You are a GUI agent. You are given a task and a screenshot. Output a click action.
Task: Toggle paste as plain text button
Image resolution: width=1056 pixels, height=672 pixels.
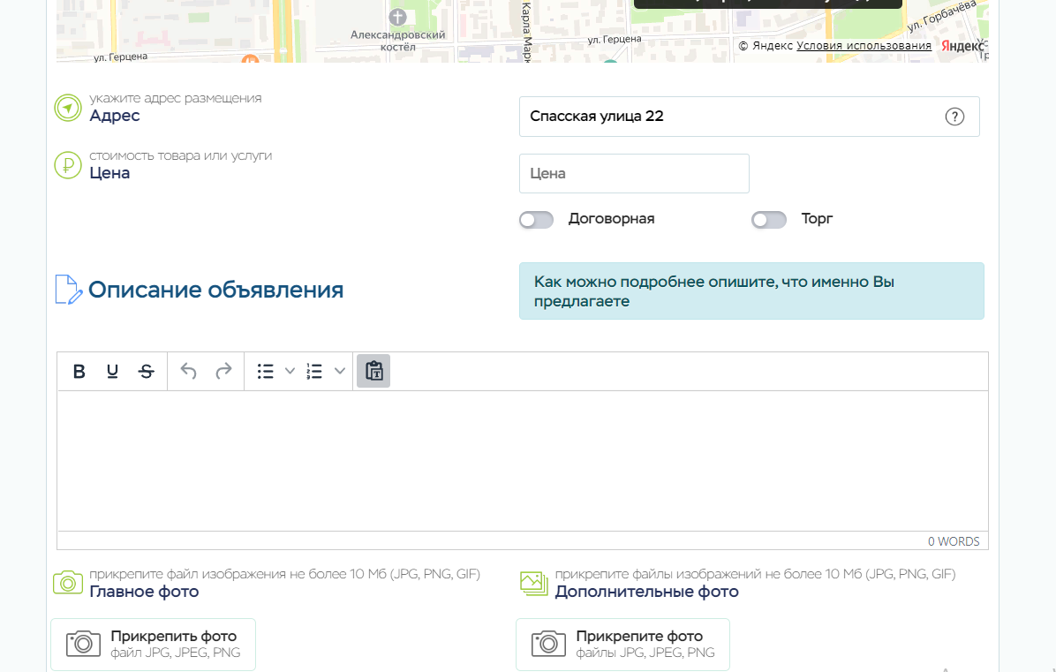(373, 372)
